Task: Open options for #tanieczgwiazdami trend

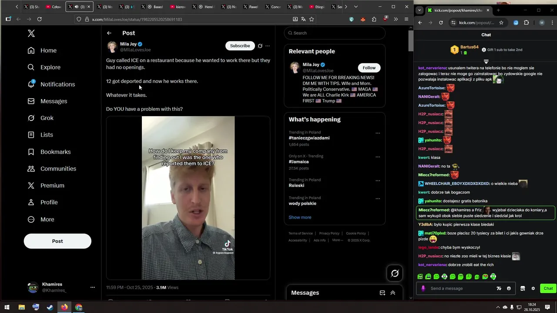Action: (x=378, y=133)
